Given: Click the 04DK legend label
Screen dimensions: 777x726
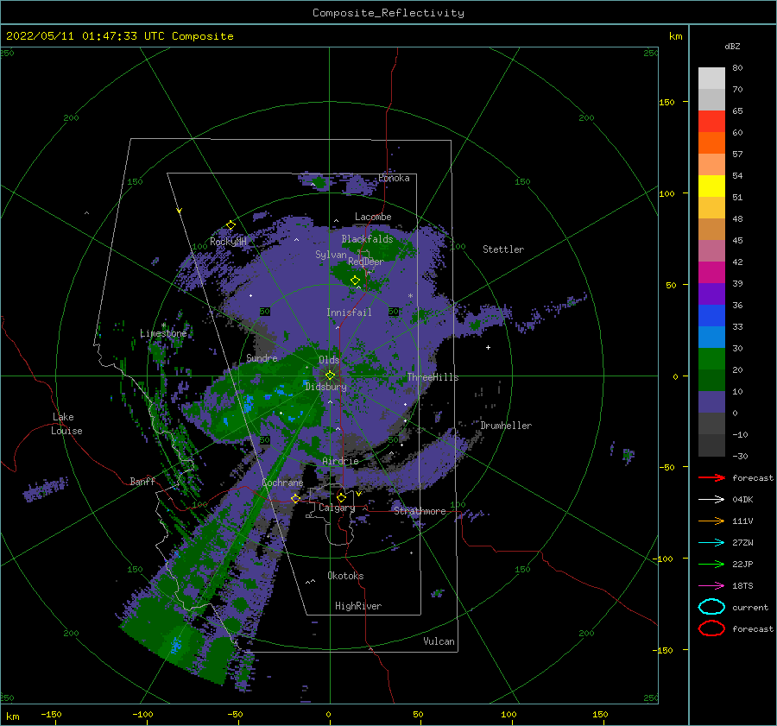Looking at the screenshot, I should click(742, 500).
